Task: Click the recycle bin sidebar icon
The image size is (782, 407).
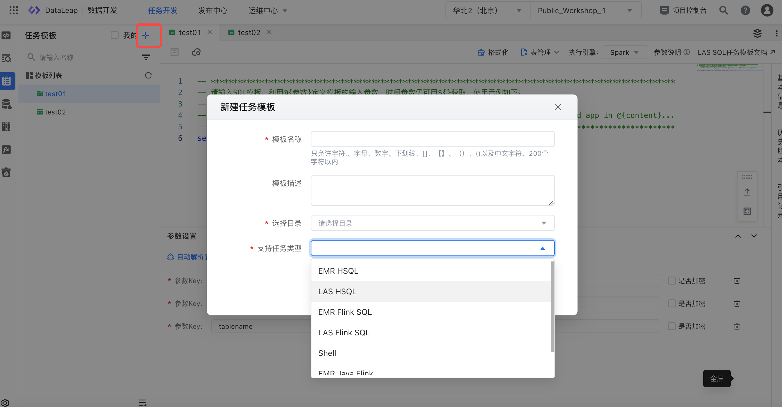Action: [x=6, y=172]
